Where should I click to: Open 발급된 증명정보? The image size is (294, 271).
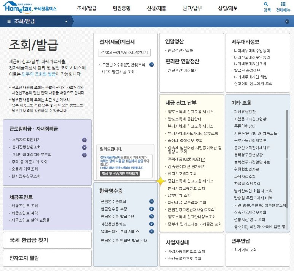click(247, 70)
